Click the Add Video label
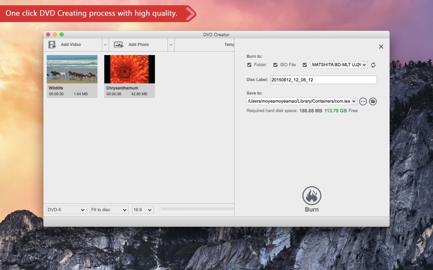The width and height of the screenshot is (433, 270). (71, 45)
